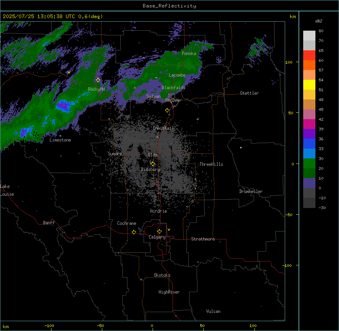Click the RockyMH label
339x331 pixels.
pyautogui.click(x=96, y=89)
